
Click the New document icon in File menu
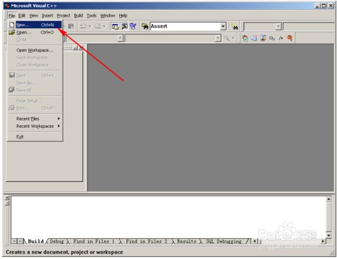[12, 25]
